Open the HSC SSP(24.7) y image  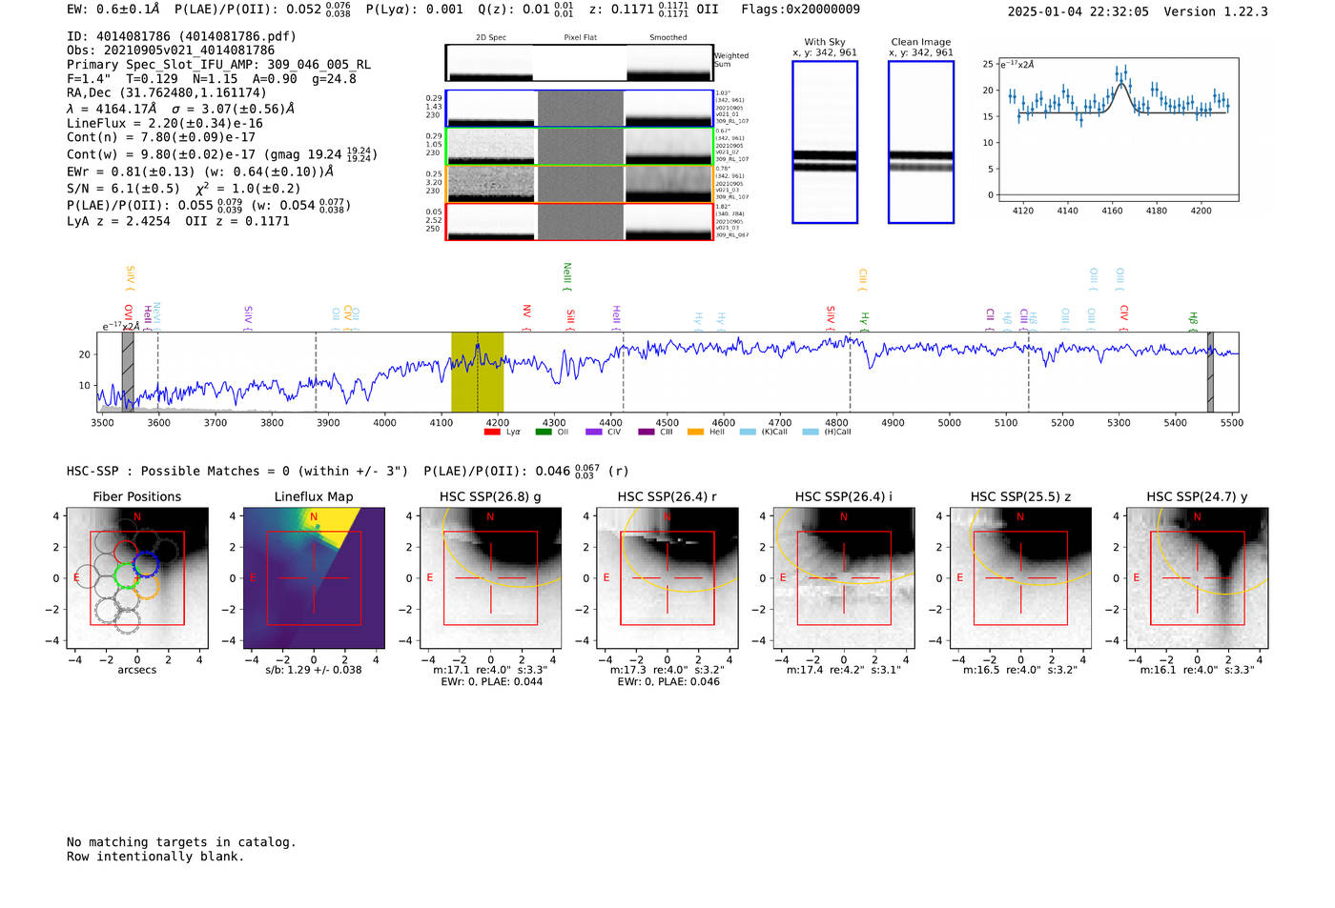point(1198,577)
